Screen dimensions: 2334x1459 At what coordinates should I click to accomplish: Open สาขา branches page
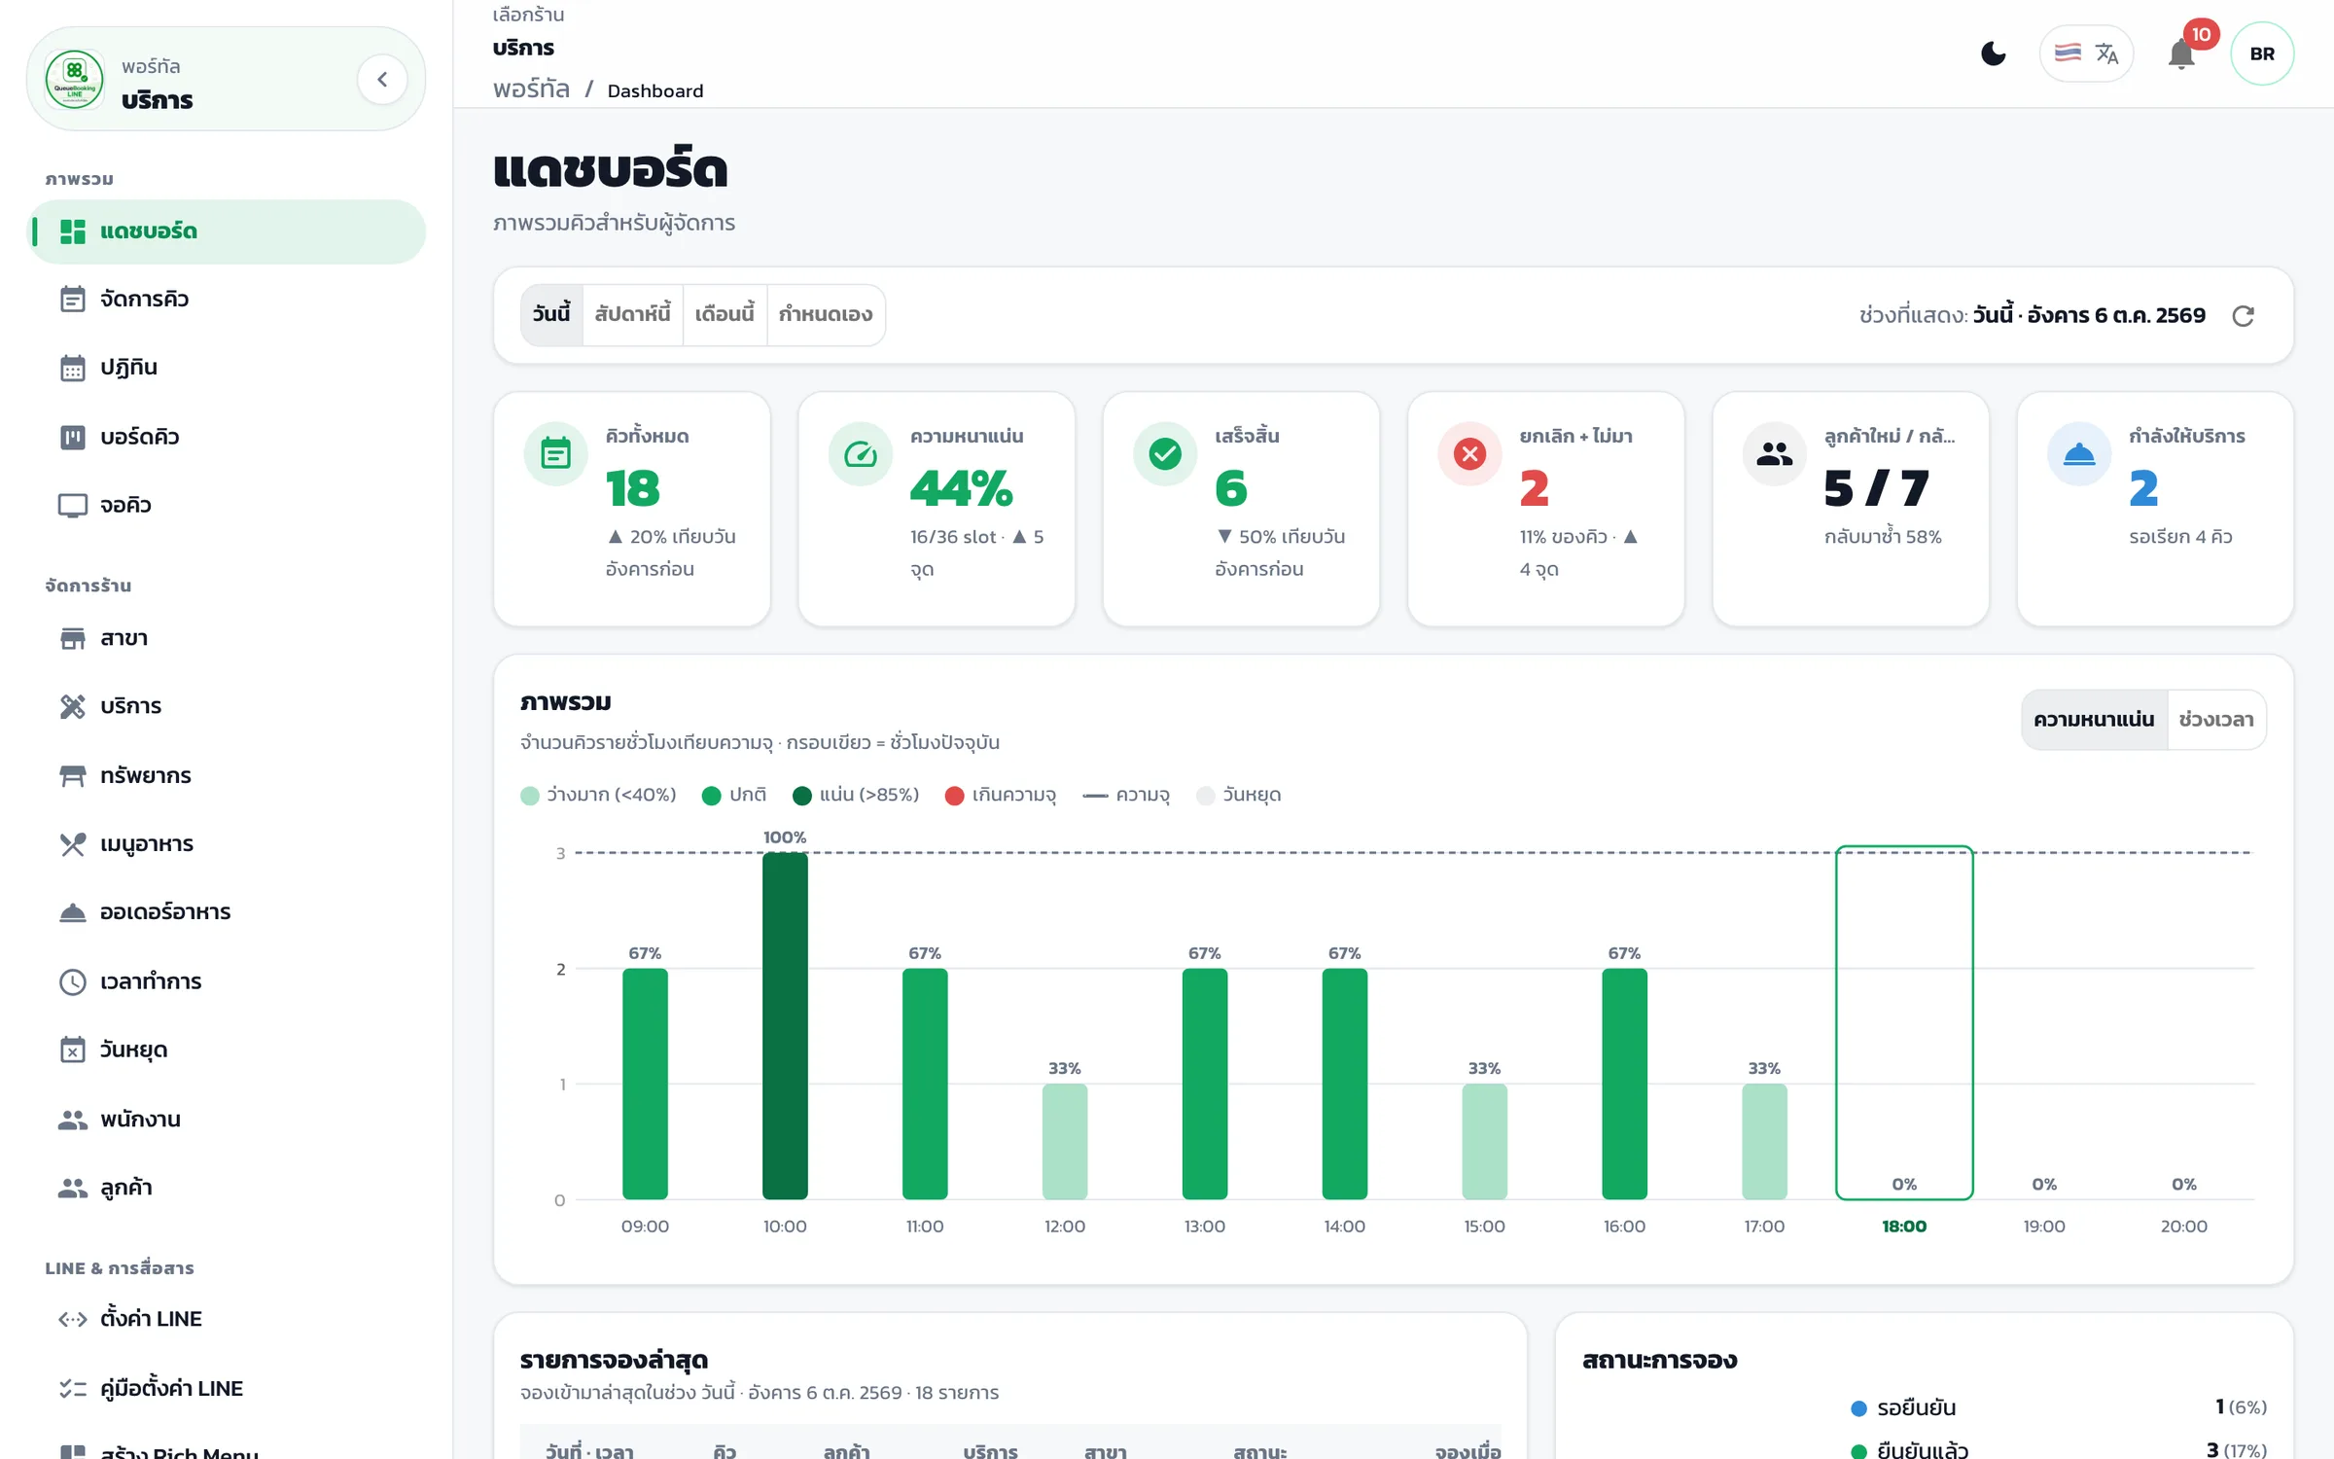(227, 638)
